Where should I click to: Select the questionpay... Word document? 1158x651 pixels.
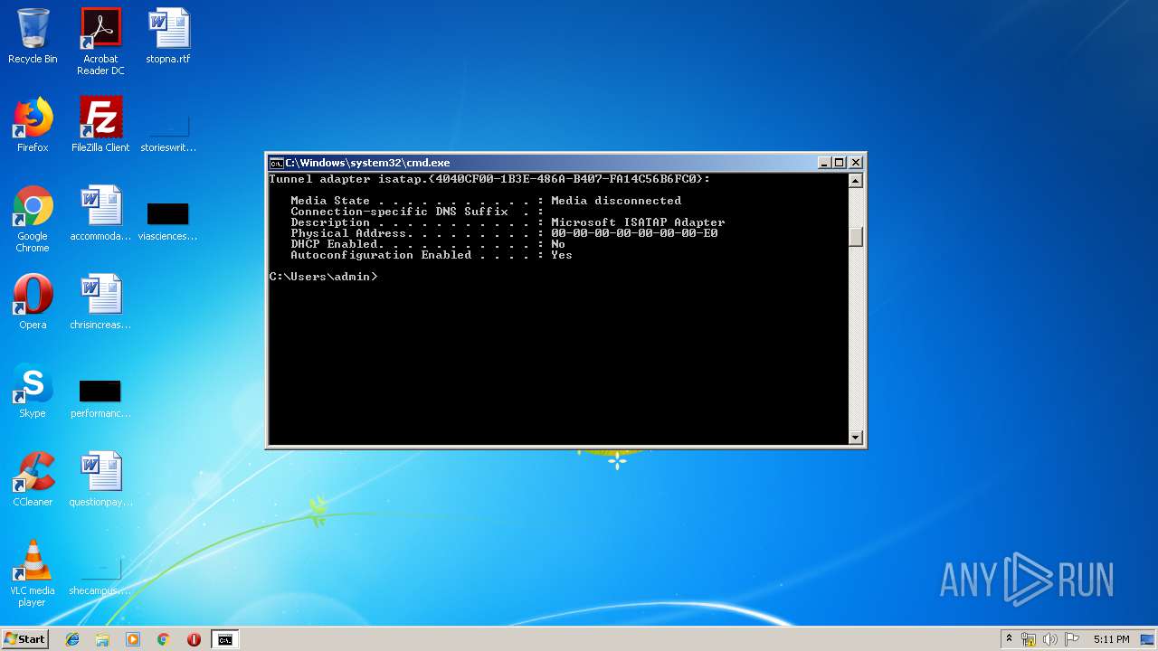(x=100, y=479)
